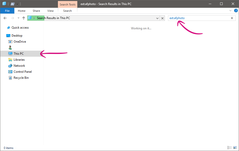
Task: Switch to the Share ribbon tab
Action: point(36,11)
